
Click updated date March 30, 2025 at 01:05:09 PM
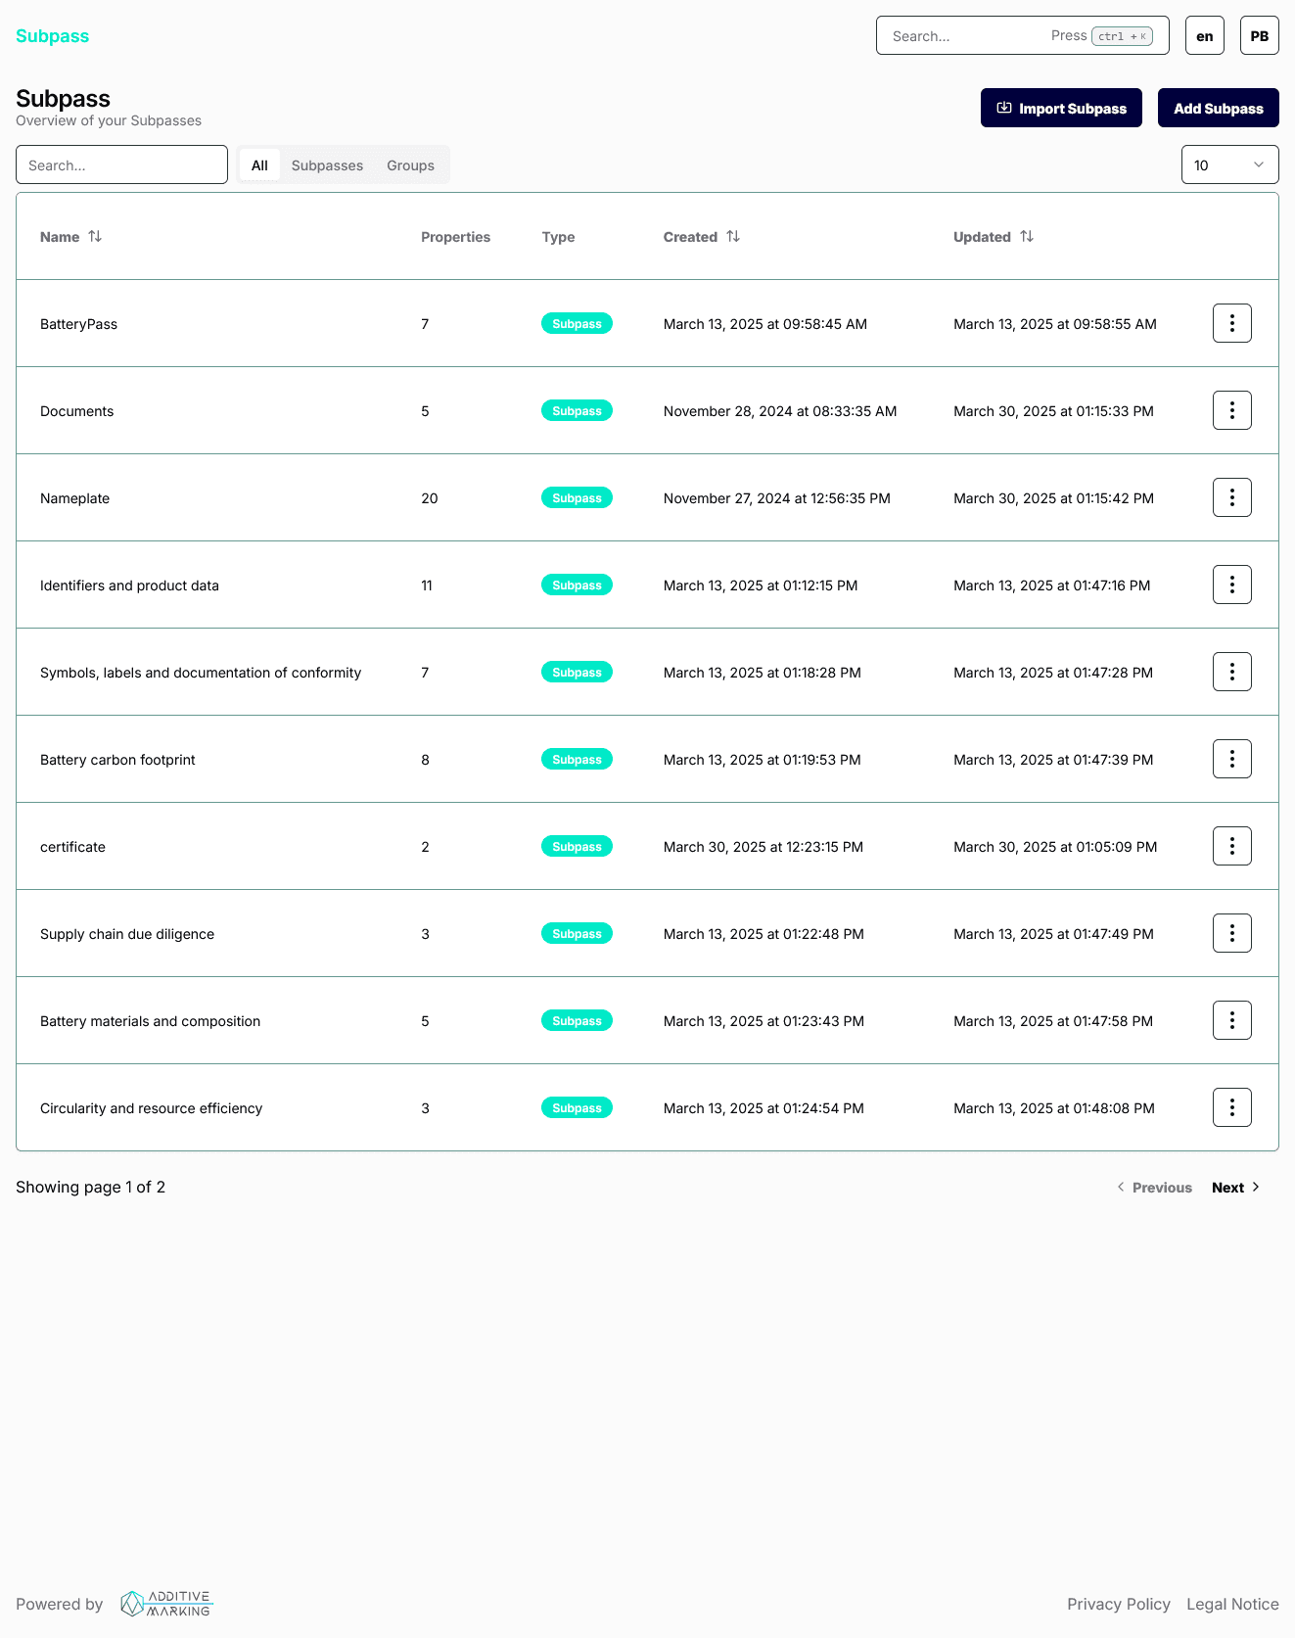coord(1055,847)
